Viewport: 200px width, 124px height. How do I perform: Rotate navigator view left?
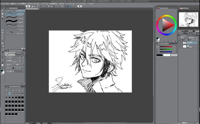[190, 33]
